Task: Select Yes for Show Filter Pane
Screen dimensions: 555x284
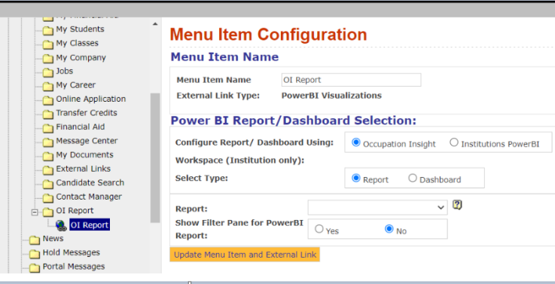Action: click(x=319, y=229)
